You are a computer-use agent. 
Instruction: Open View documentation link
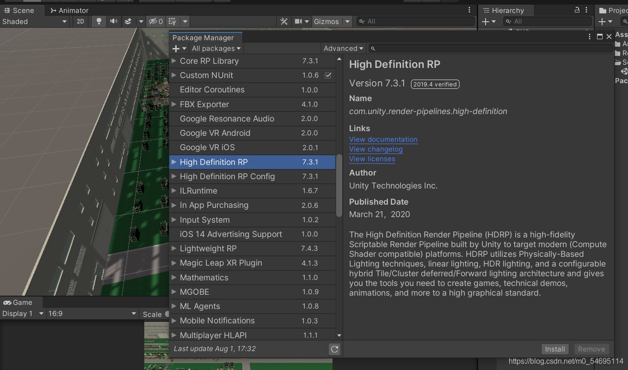383,140
